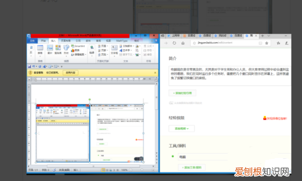Click the Print Layout view icon in status bar
Image resolution: width=302 pixels, height=181 pixels.
(103, 170)
